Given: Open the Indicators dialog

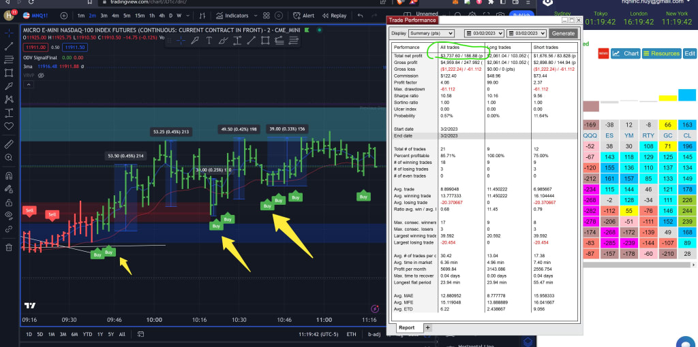Looking at the screenshot, I should point(232,16).
